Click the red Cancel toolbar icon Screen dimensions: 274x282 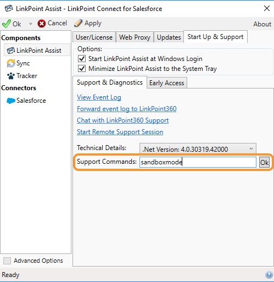[x=42, y=24]
